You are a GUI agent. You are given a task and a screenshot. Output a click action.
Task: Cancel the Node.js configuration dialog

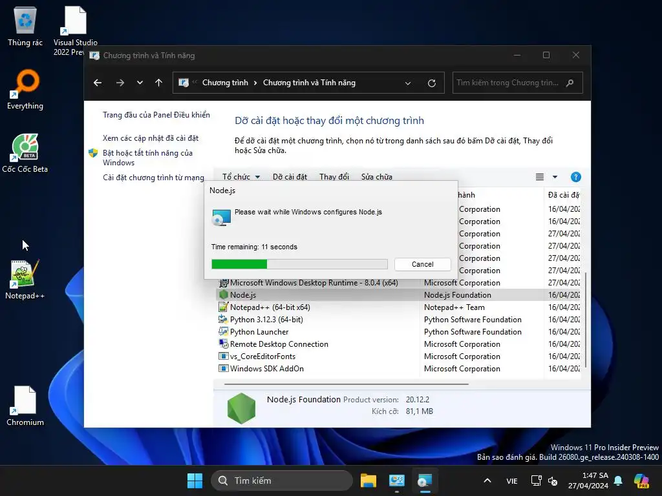pyautogui.click(x=423, y=264)
